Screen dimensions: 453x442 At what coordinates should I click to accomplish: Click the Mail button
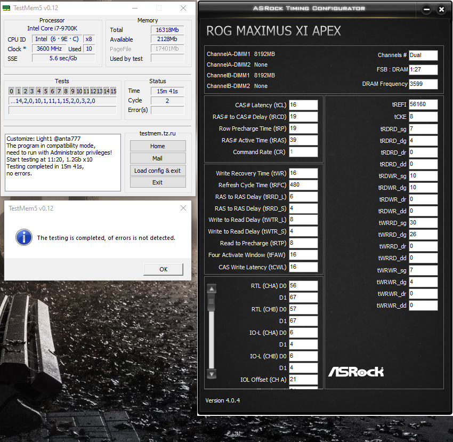[157, 158]
